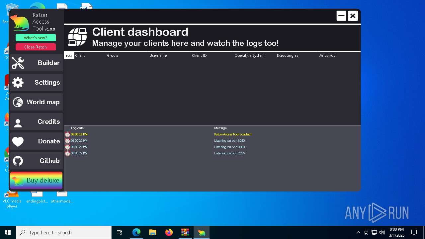Open the Windows Start menu
The image size is (425, 239).
pyautogui.click(x=8, y=232)
